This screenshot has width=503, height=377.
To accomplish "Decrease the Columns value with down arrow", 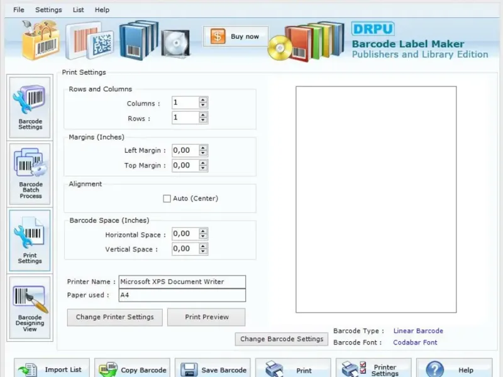I will click(202, 106).
